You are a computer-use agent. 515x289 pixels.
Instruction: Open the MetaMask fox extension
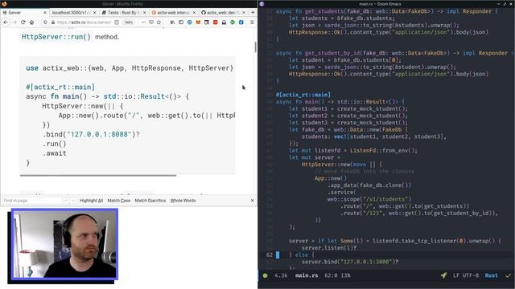point(198,22)
